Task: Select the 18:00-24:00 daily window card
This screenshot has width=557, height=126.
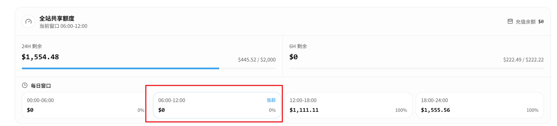Action: [480, 105]
